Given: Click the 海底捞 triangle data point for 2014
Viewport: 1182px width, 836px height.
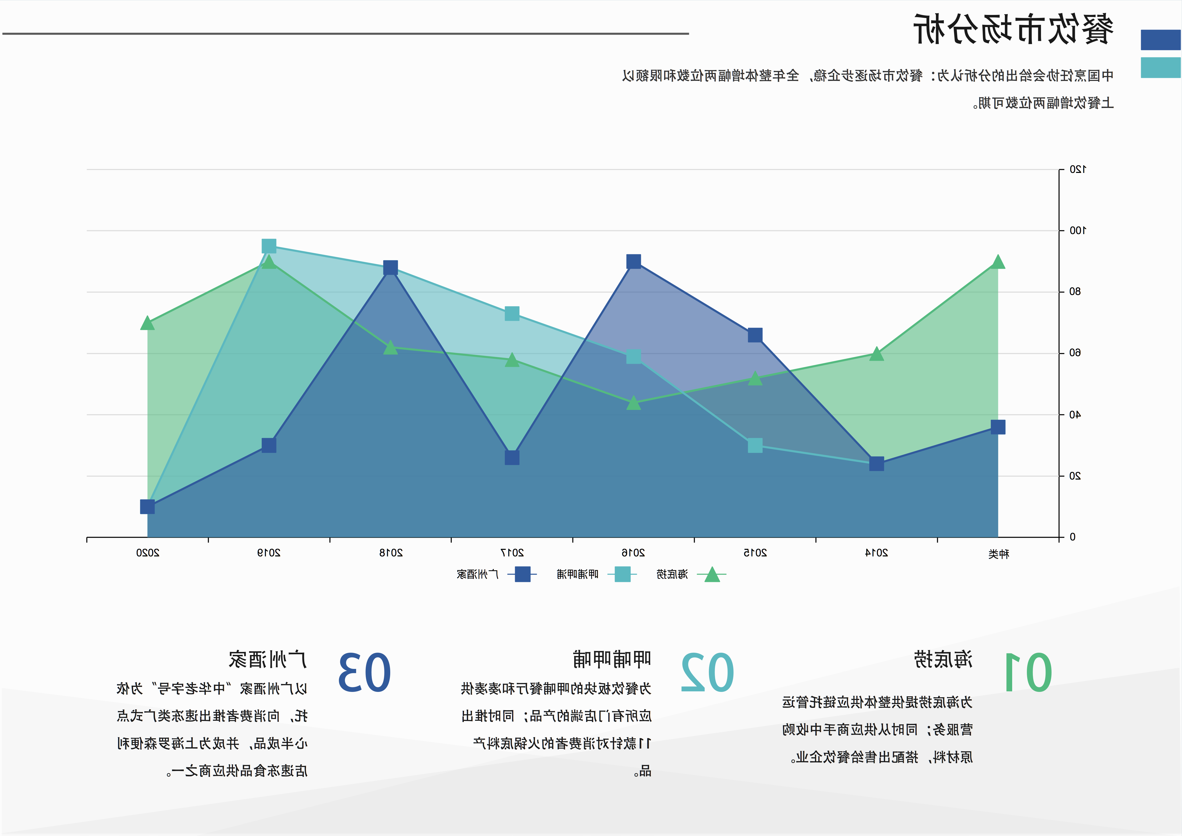Looking at the screenshot, I should pos(877,354).
